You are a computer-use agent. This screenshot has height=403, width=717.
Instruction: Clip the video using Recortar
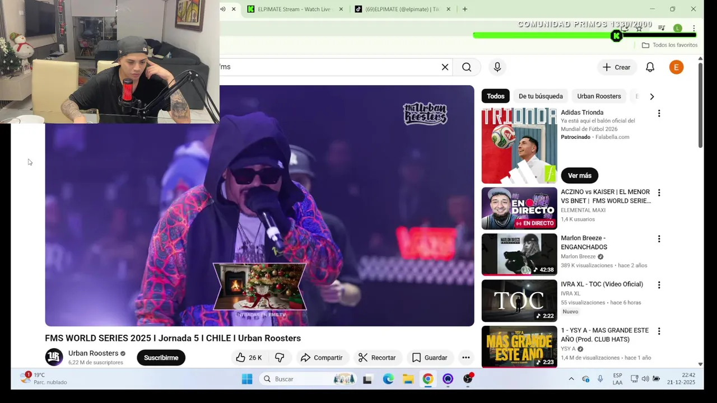[x=377, y=358]
